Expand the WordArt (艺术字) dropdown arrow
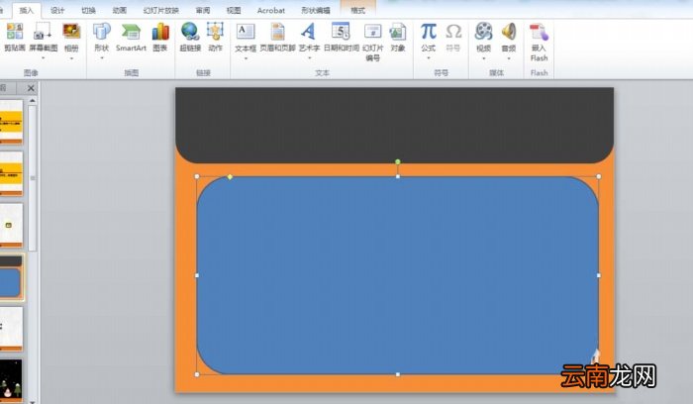The height and width of the screenshot is (404, 693). coord(309,57)
